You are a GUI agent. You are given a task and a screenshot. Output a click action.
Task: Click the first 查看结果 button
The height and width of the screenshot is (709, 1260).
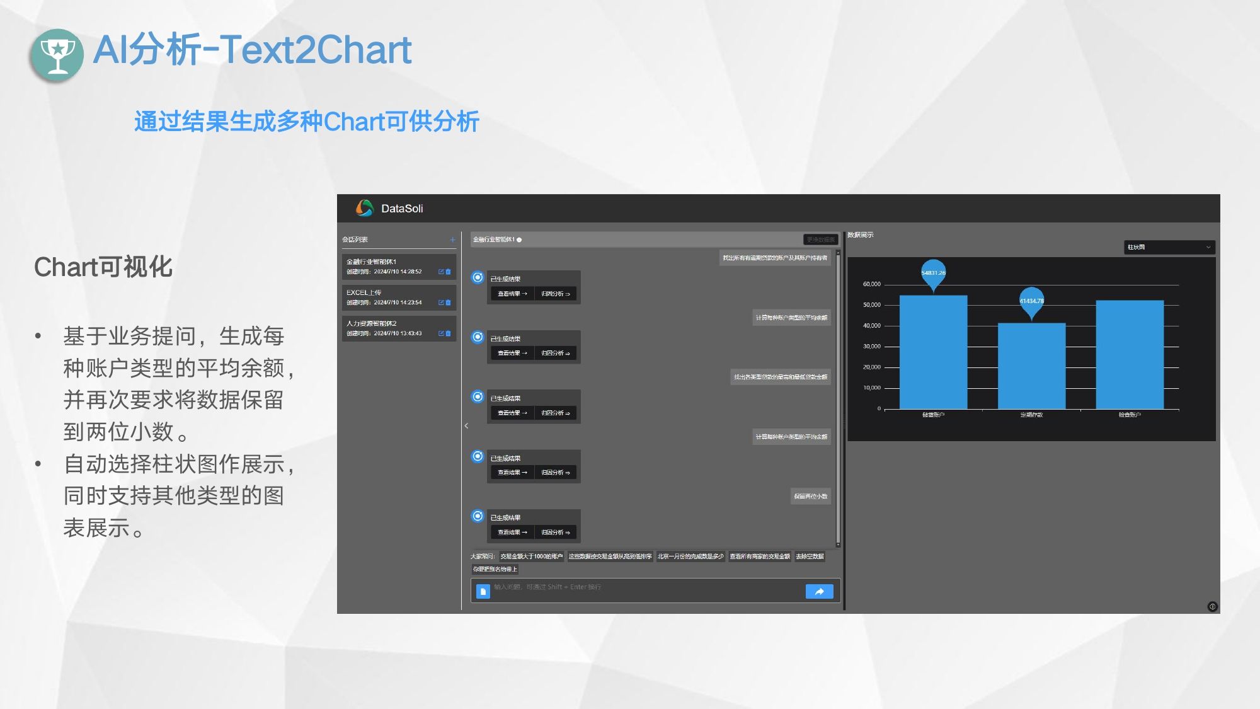coord(512,294)
